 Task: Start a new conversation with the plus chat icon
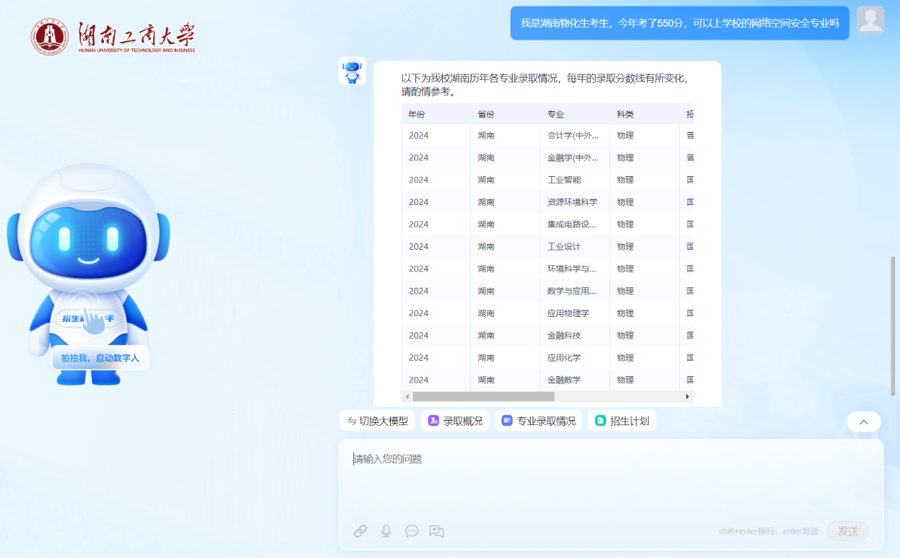click(x=436, y=531)
